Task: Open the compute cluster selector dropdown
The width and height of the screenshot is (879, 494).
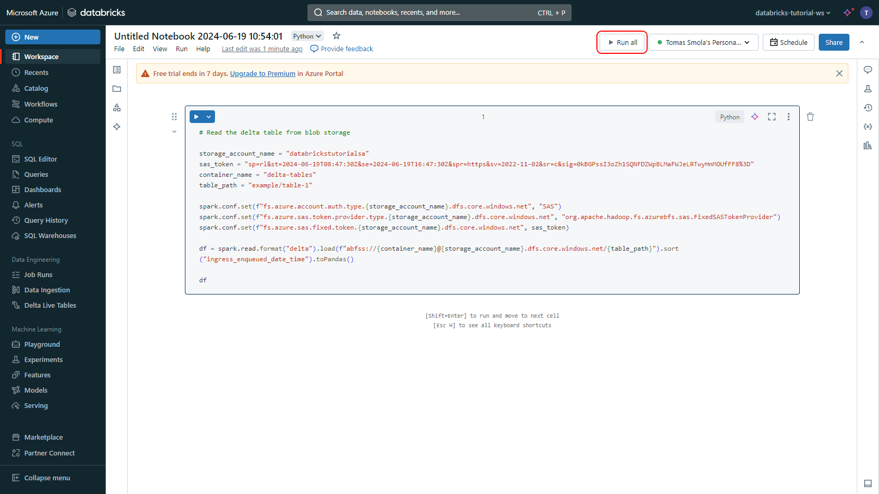Action: click(704, 42)
